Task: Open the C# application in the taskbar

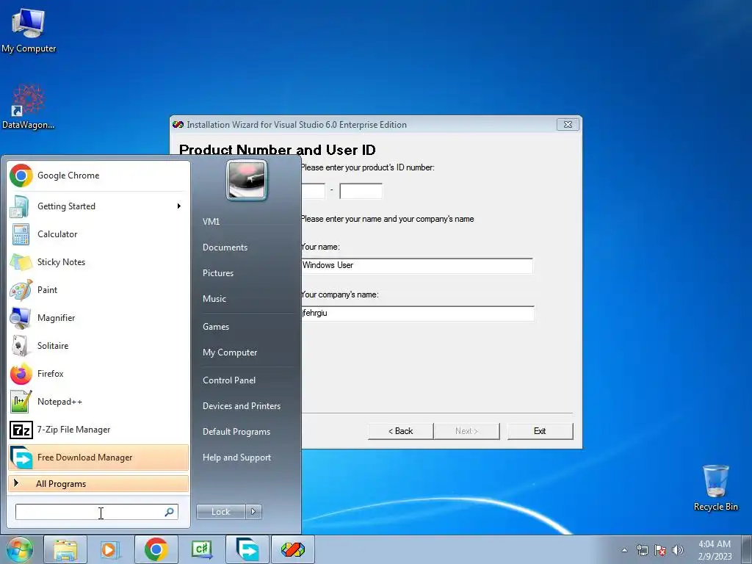Action: click(x=201, y=549)
